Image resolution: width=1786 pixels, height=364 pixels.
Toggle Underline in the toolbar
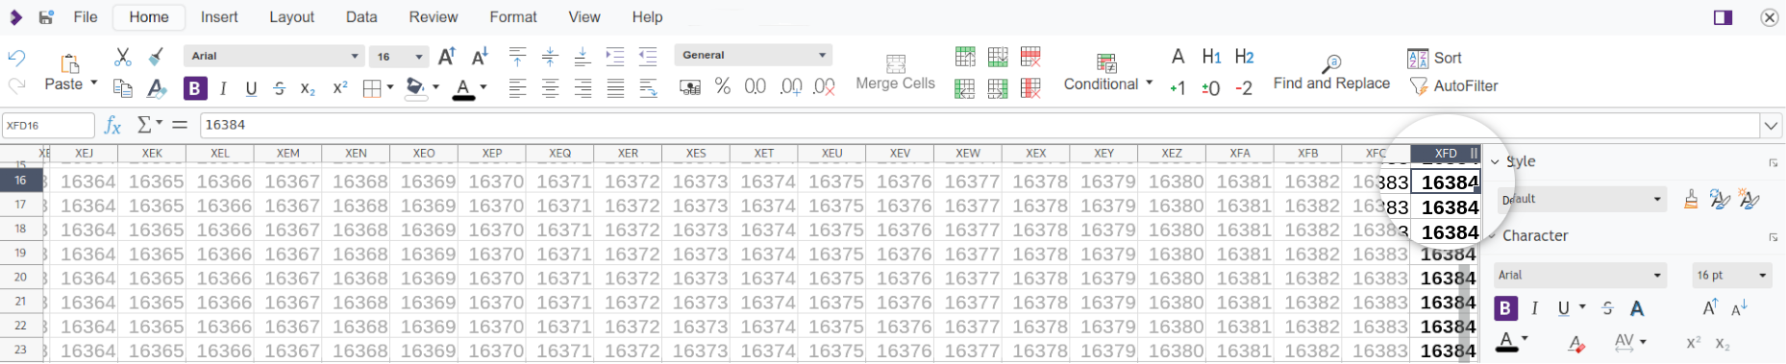(251, 88)
